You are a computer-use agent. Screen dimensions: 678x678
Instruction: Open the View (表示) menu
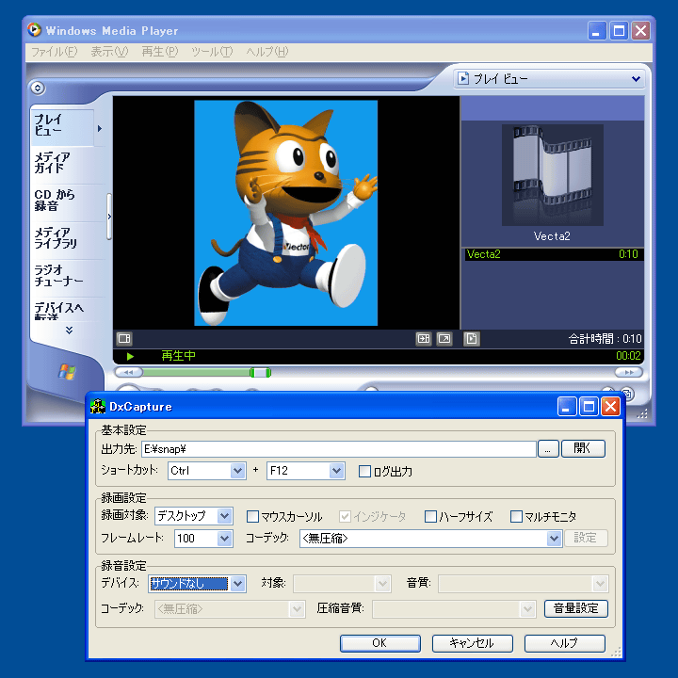[109, 52]
